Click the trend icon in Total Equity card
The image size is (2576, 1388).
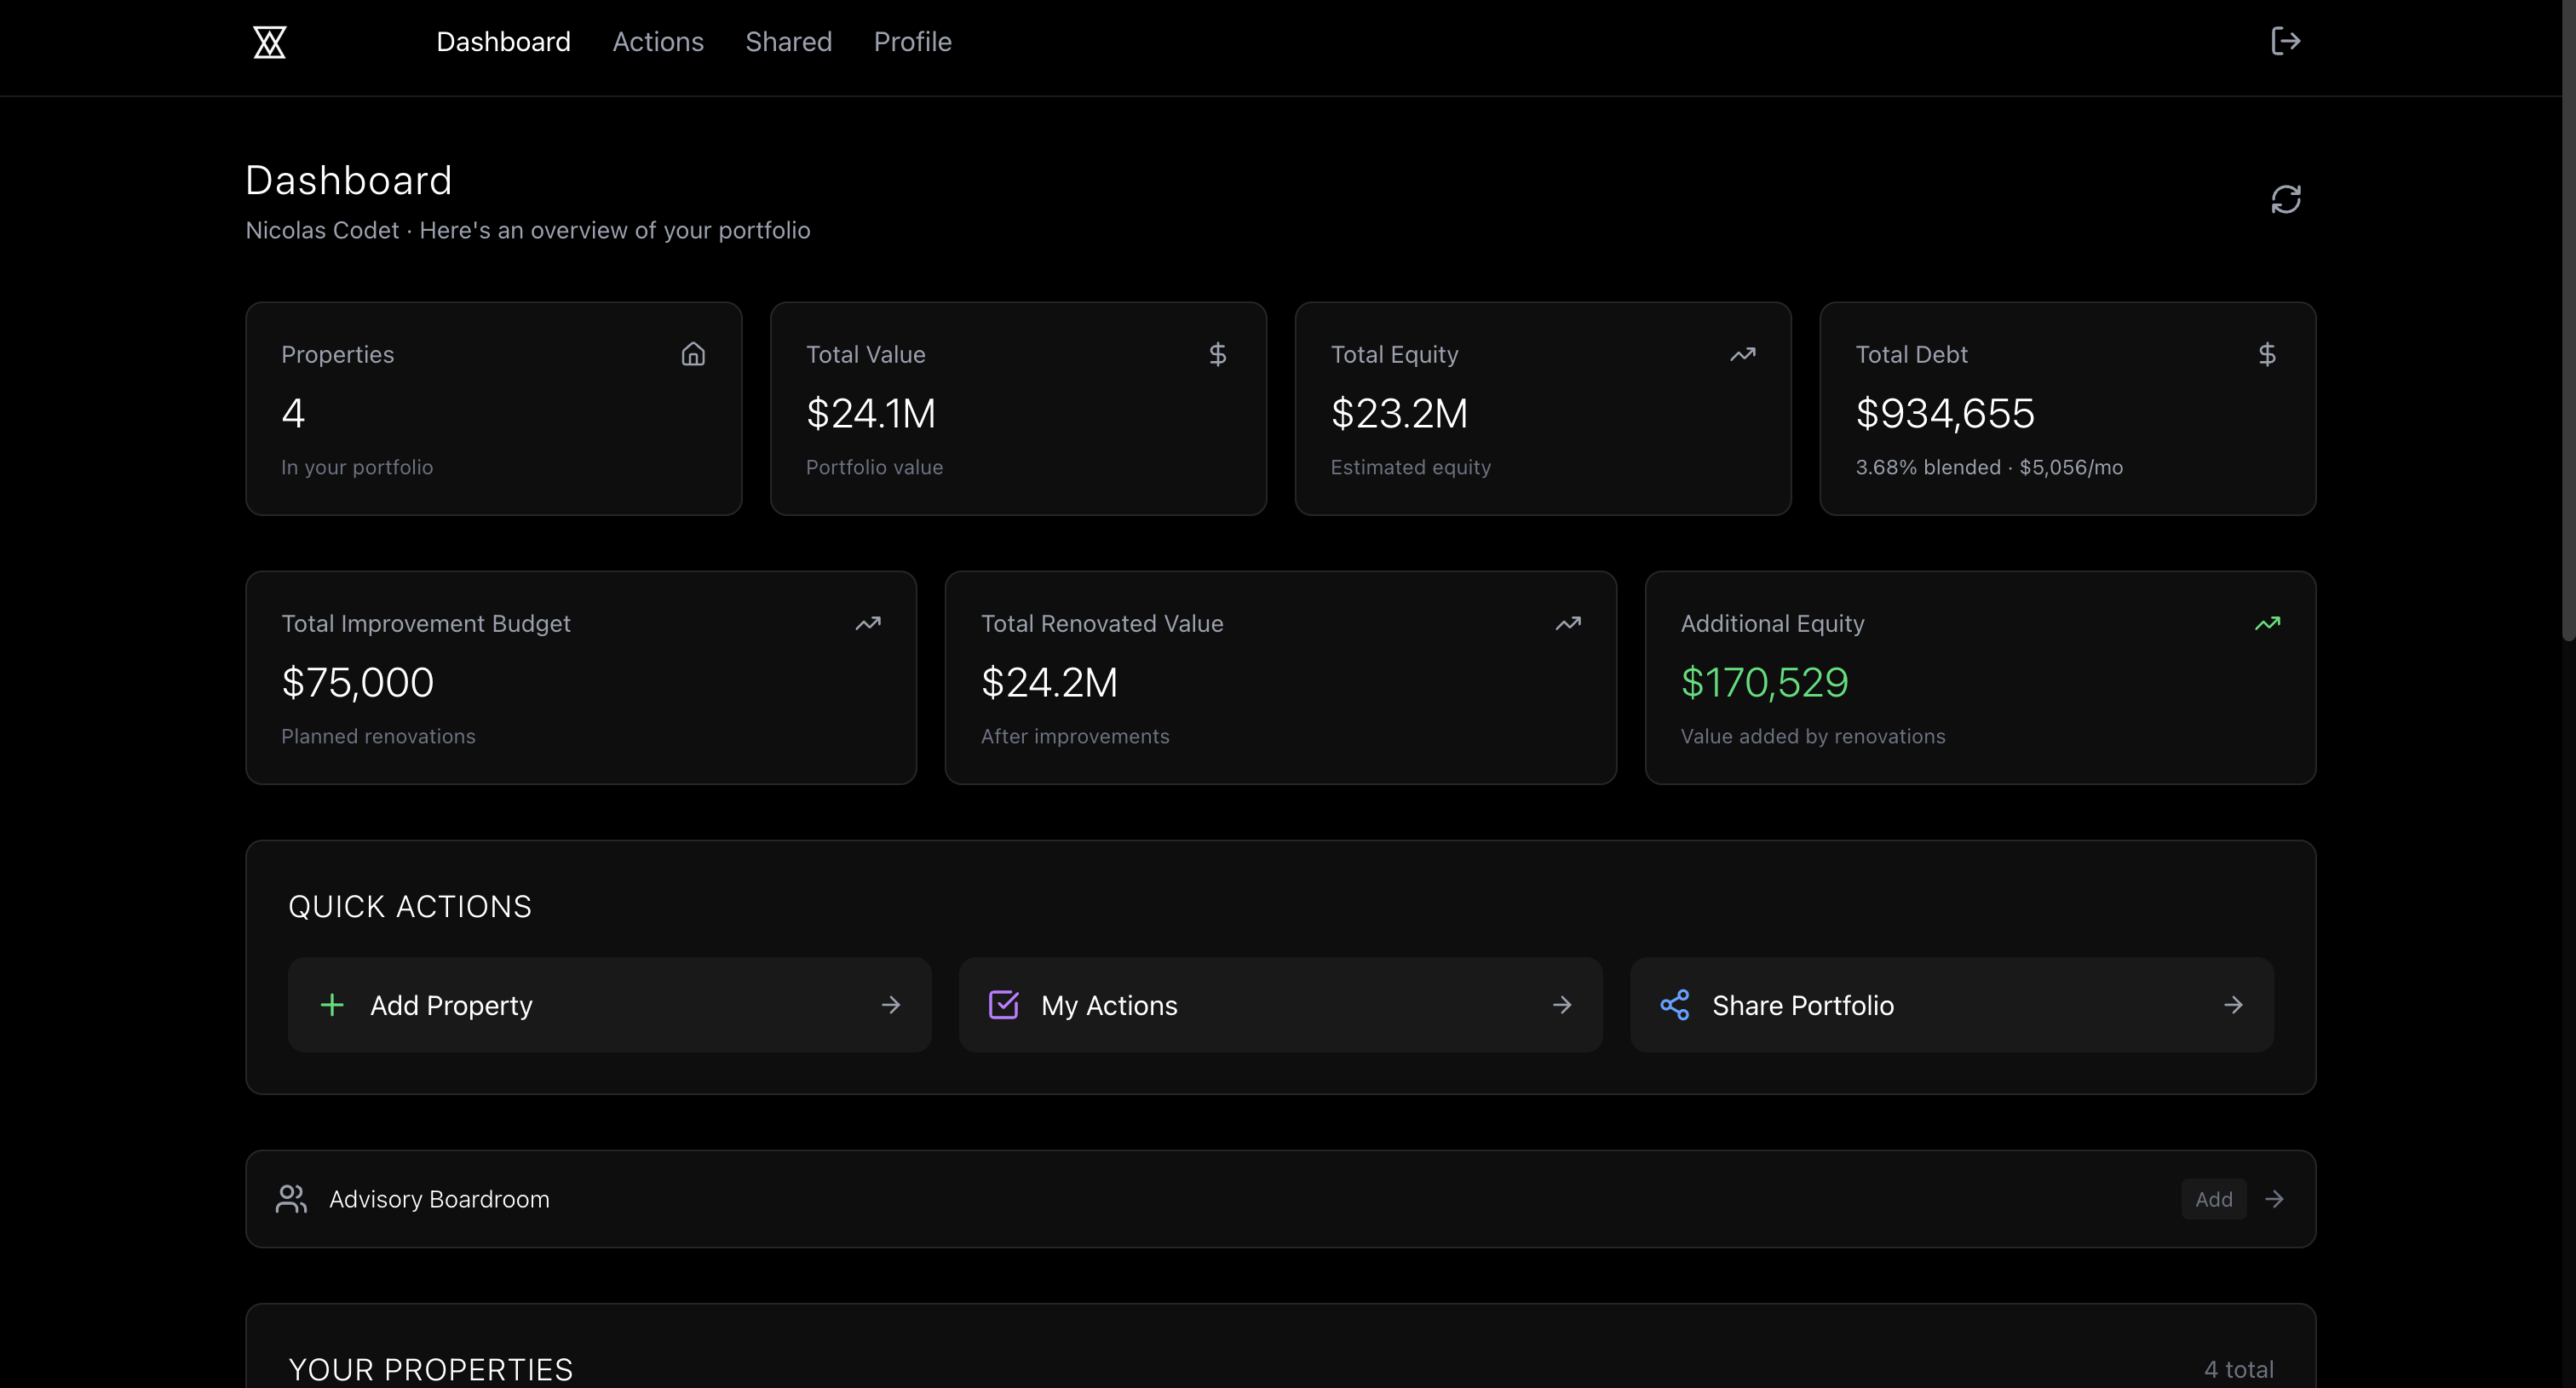(x=1742, y=353)
